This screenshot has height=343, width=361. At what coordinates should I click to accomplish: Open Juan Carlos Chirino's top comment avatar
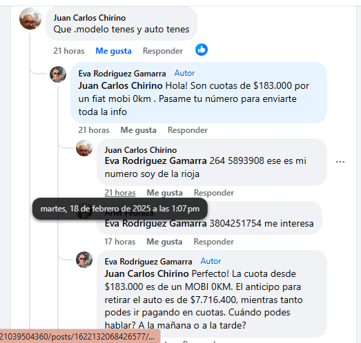pos(30,19)
